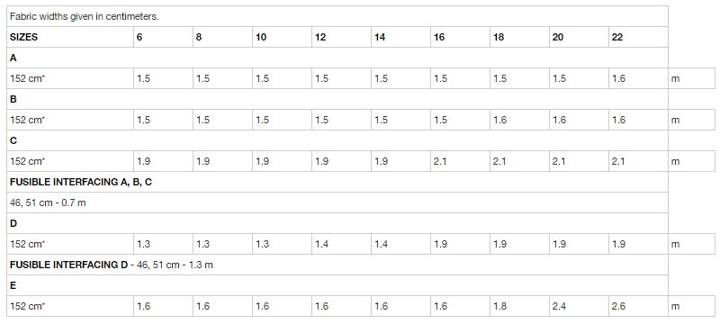
Task: Click size 16 value 2.1 in row C
Action: 460,161
